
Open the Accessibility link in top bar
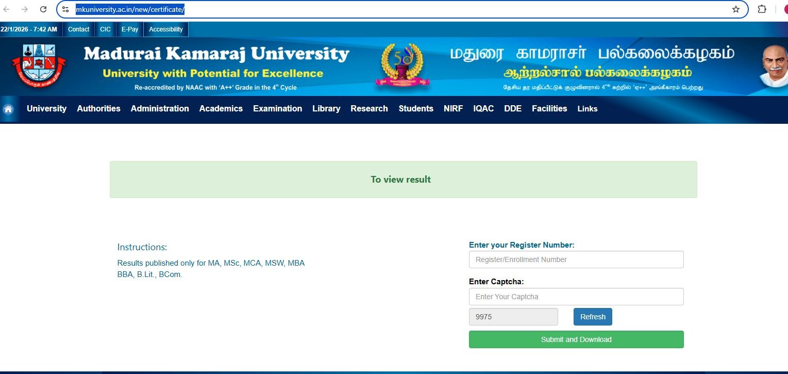click(x=166, y=29)
